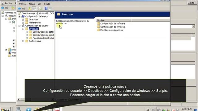The width and height of the screenshot is (198, 111).
Task: Sort list by the Nombre column header
Action: click(114, 20)
